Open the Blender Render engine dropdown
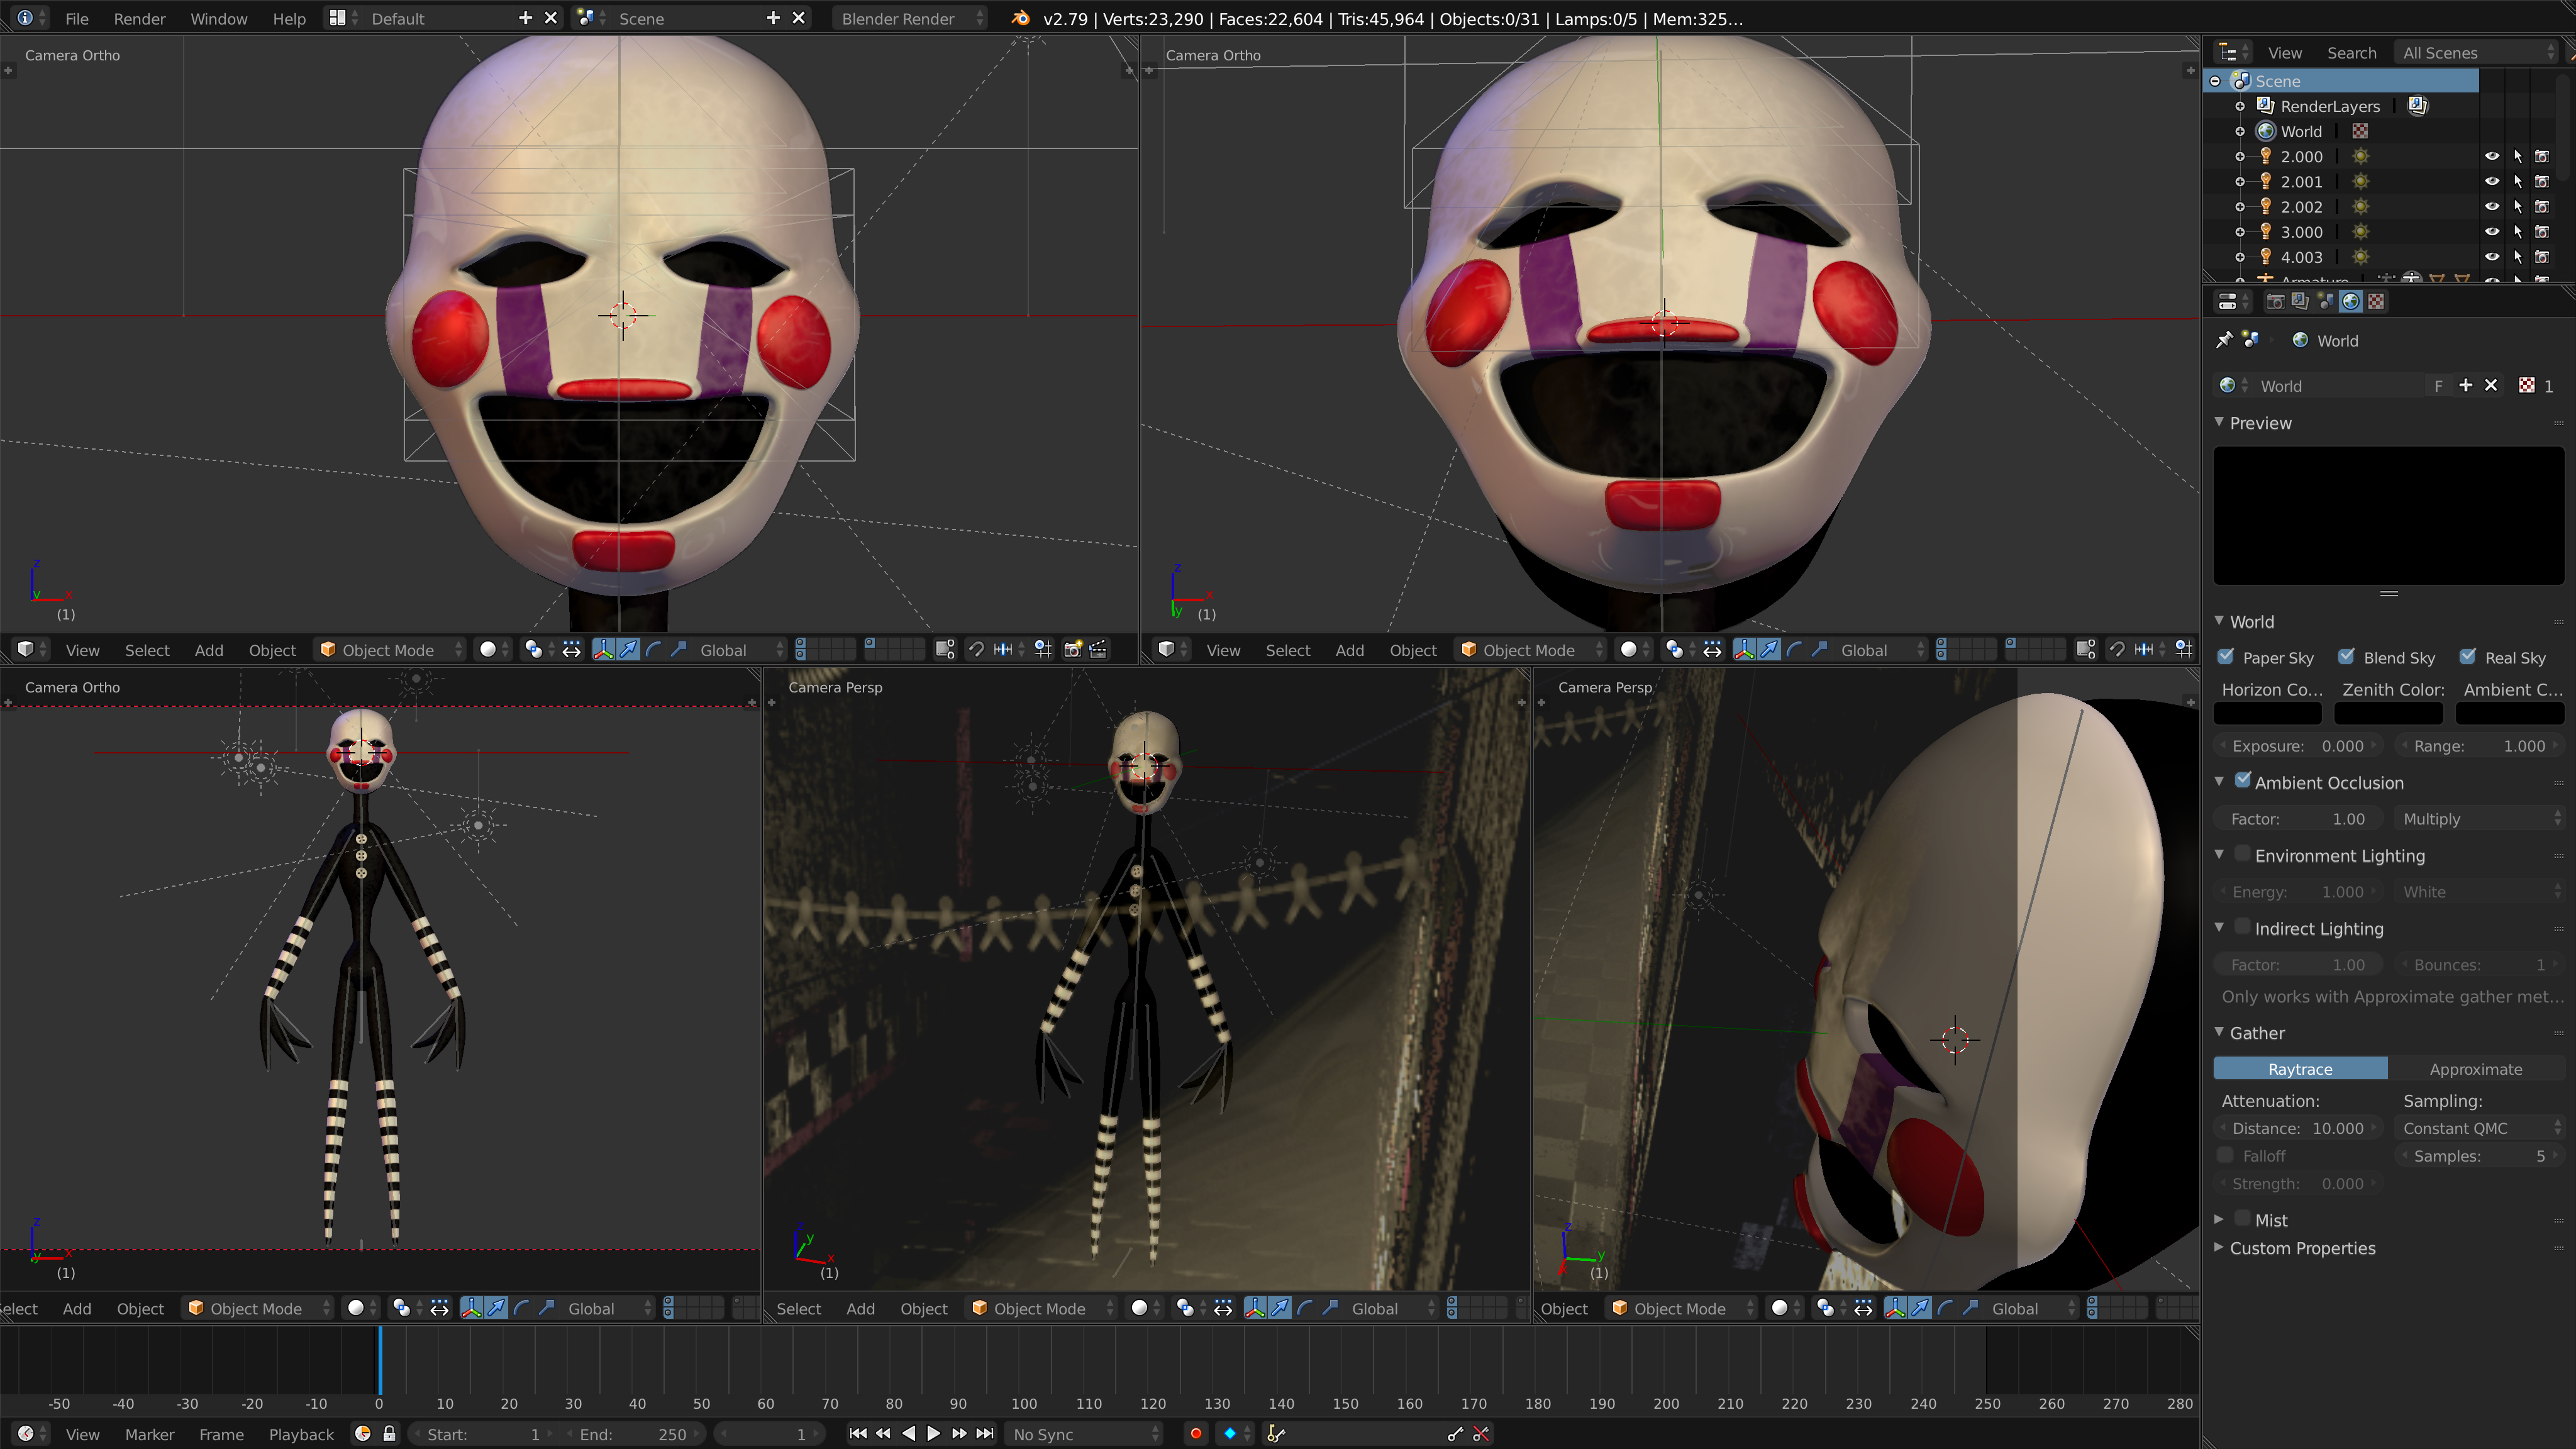 [910, 18]
